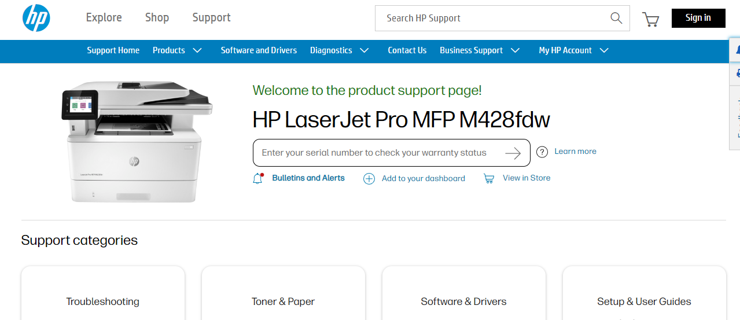
Task: Open the Shop menu
Action: point(157,17)
